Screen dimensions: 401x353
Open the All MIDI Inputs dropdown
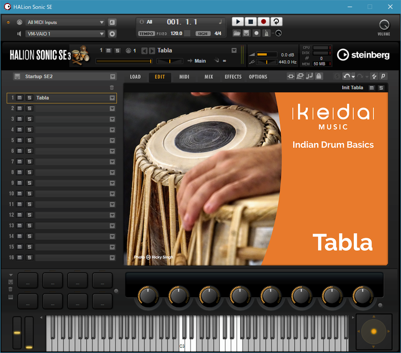[x=65, y=22]
